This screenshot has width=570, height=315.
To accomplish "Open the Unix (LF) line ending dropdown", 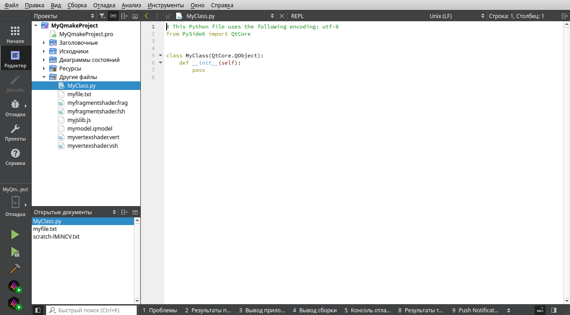I will (x=456, y=16).
